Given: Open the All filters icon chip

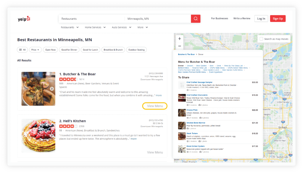Looking at the screenshot, I should [22, 50].
